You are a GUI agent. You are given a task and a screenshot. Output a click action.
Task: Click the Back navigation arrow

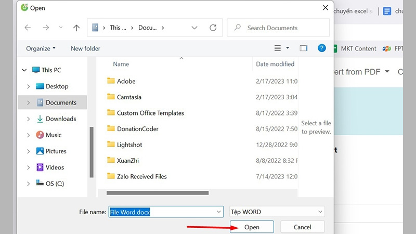(x=28, y=28)
